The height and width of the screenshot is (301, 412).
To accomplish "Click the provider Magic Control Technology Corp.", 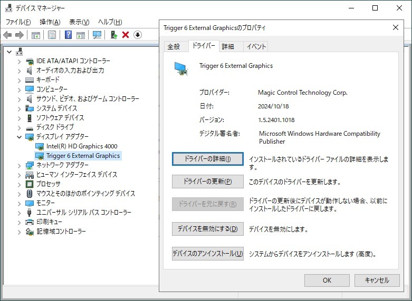I will point(303,93).
